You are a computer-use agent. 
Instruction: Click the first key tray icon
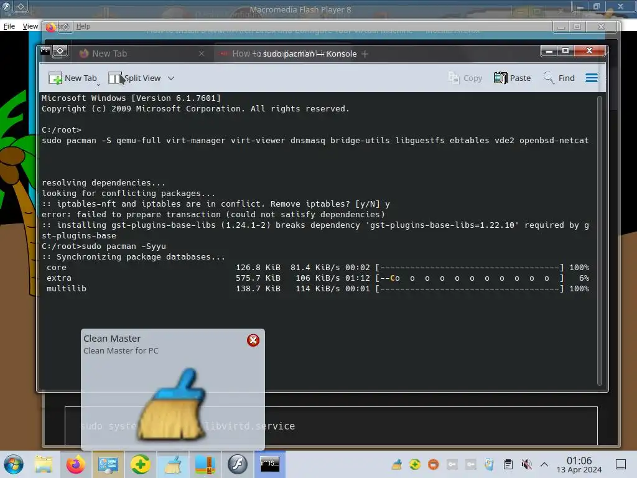tap(452, 464)
